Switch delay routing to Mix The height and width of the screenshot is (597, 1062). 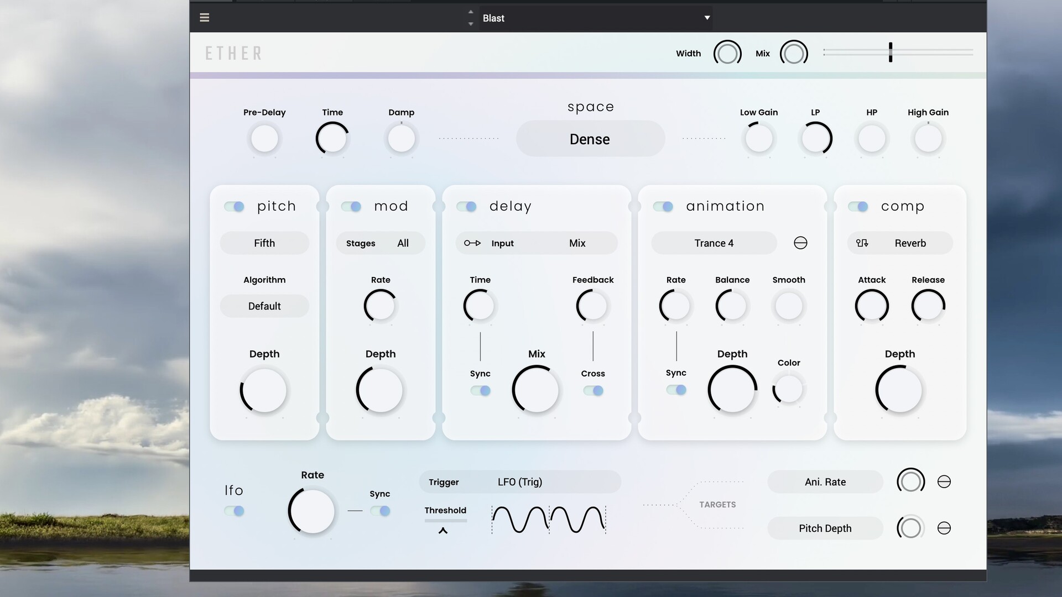(x=577, y=243)
